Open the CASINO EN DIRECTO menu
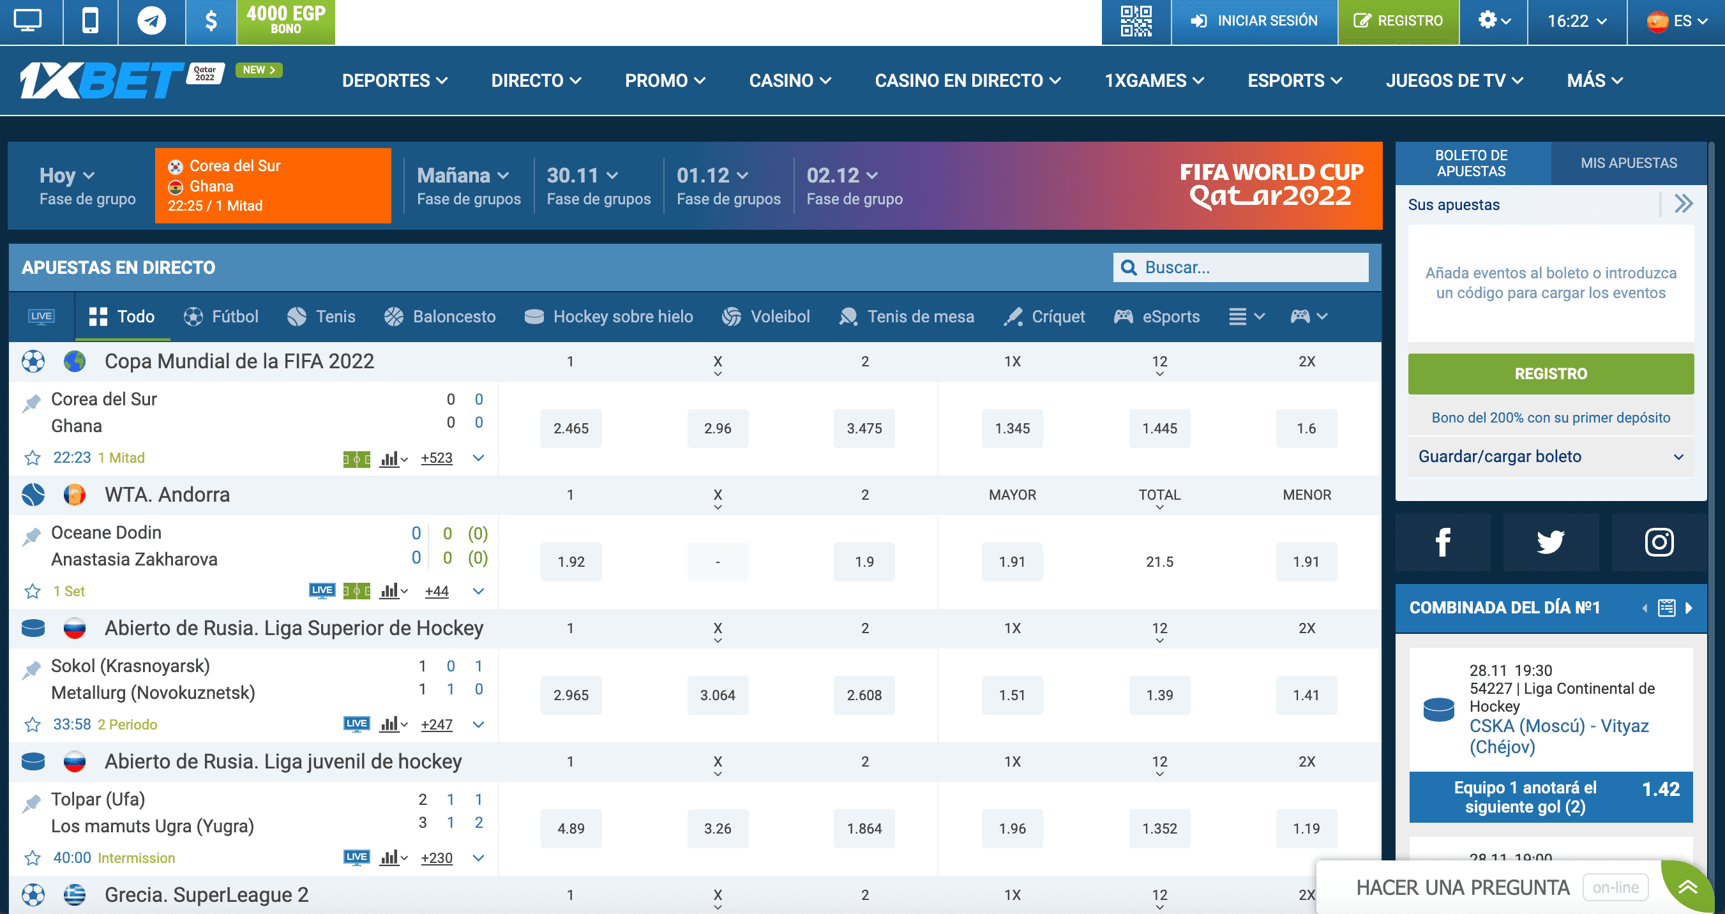The image size is (1725, 914). coord(968,80)
